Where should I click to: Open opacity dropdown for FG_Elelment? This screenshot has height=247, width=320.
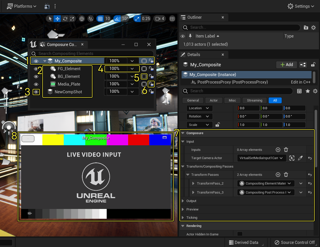click(132, 69)
